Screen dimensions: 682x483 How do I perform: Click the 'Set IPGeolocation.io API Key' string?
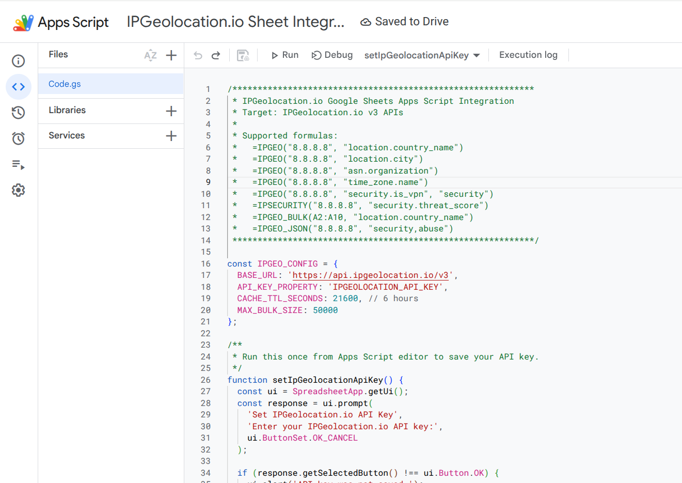coord(323,415)
